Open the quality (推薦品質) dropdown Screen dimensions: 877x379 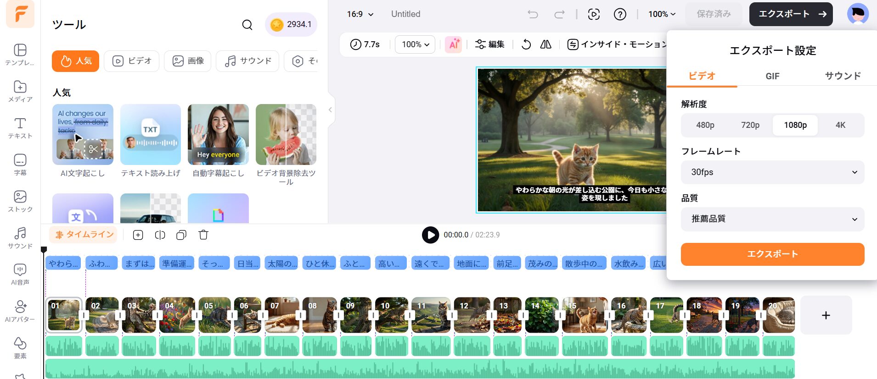click(772, 219)
